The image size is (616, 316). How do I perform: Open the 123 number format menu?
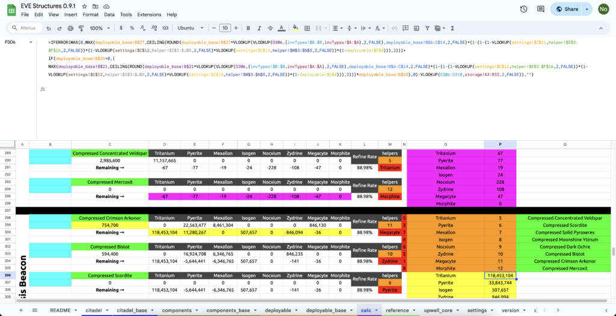[x=165, y=28]
